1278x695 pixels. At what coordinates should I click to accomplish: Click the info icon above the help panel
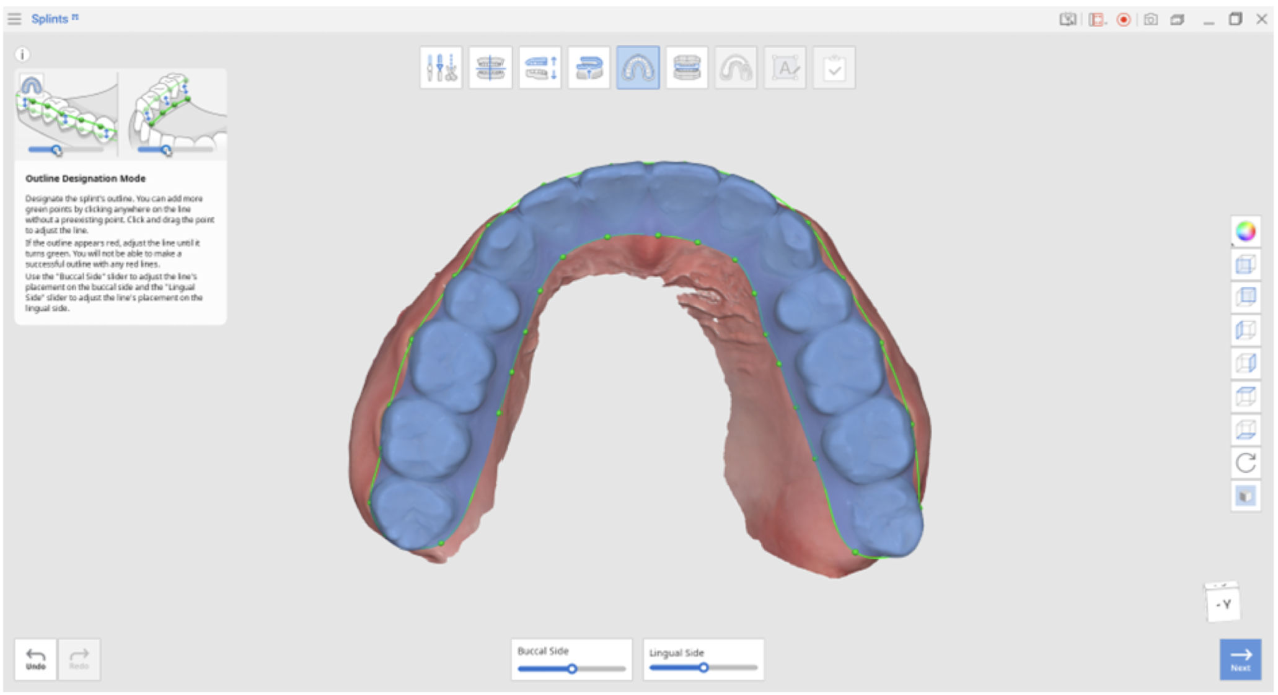22,55
